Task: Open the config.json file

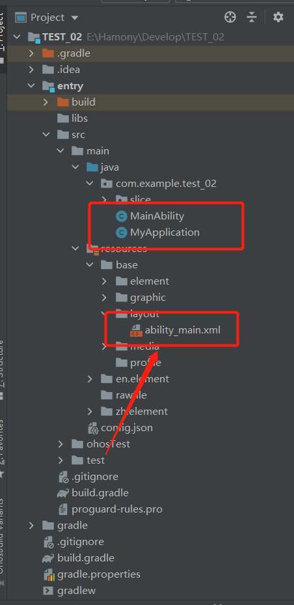Action: click(x=120, y=427)
